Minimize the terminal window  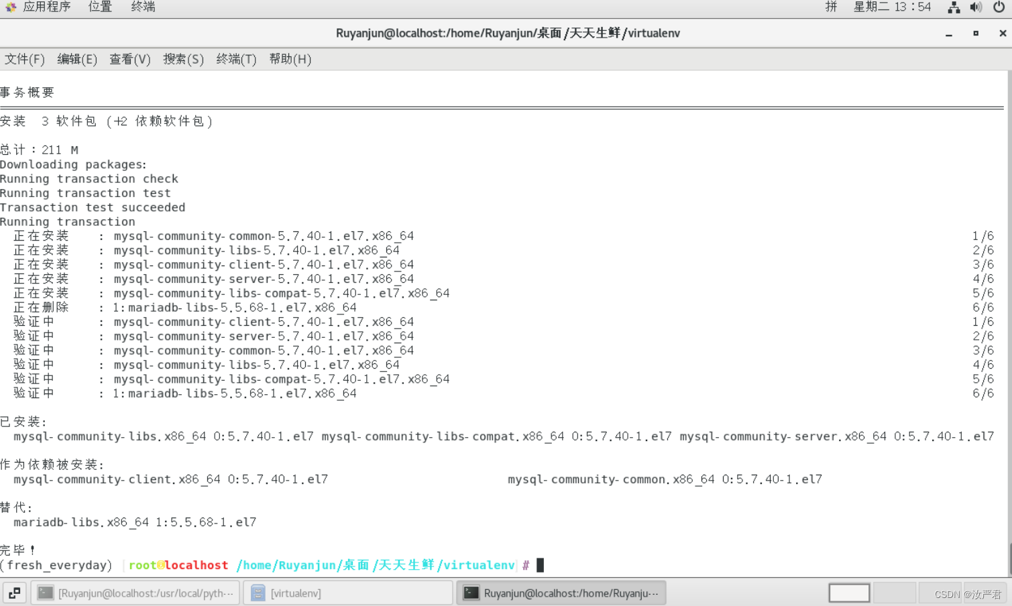tap(949, 34)
